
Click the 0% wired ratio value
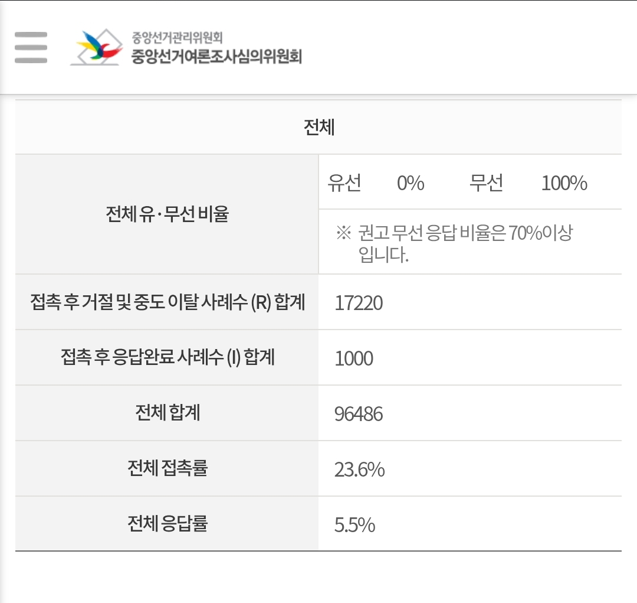point(411,183)
